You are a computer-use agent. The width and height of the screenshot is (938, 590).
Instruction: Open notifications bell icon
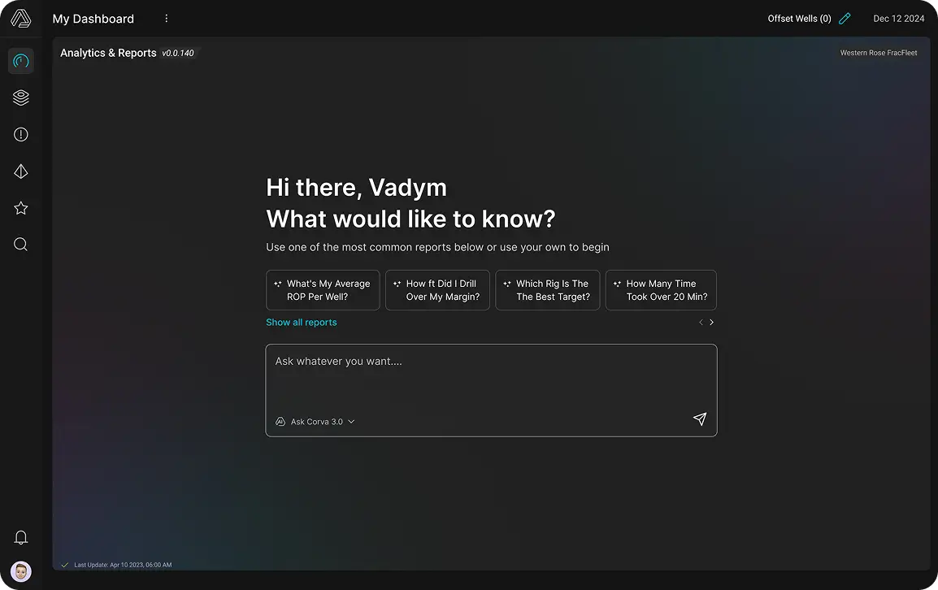tap(21, 537)
